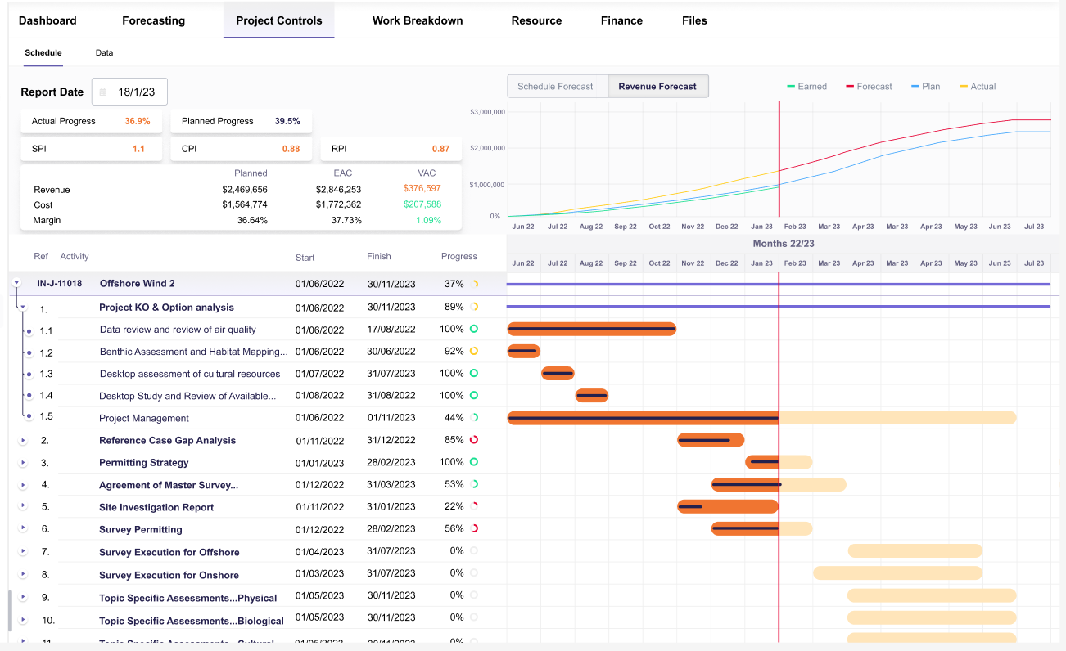1066x651 pixels.
Task: Open the Work Breakdown section
Action: [418, 20]
